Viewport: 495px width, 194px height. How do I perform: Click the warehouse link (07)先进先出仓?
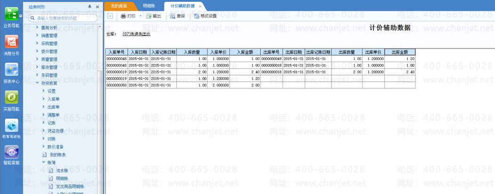click(x=137, y=34)
